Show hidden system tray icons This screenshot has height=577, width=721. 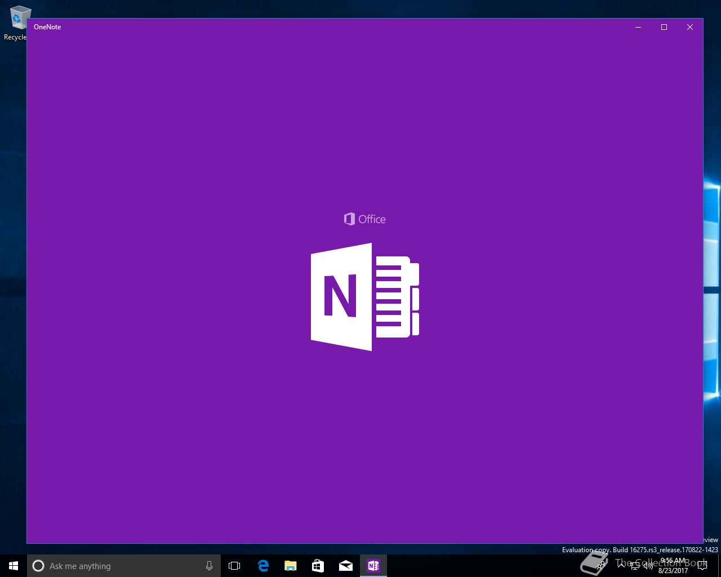pos(621,566)
